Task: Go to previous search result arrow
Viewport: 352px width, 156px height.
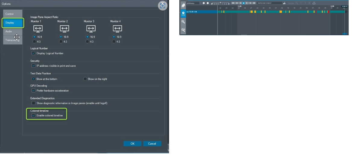Action: point(301,3)
